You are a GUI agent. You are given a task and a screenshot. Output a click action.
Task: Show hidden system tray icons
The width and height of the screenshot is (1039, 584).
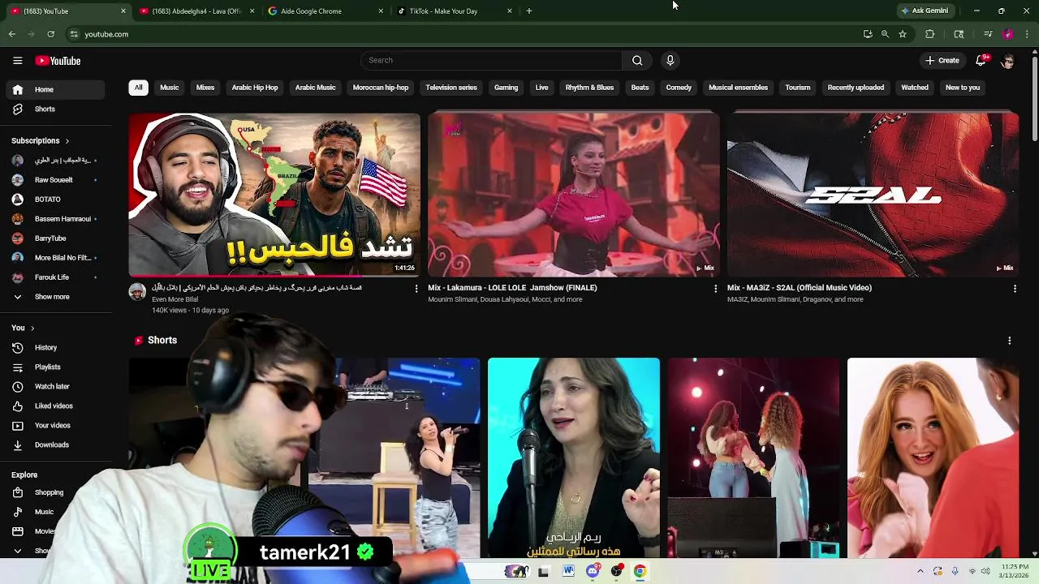[x=920, y=571]
